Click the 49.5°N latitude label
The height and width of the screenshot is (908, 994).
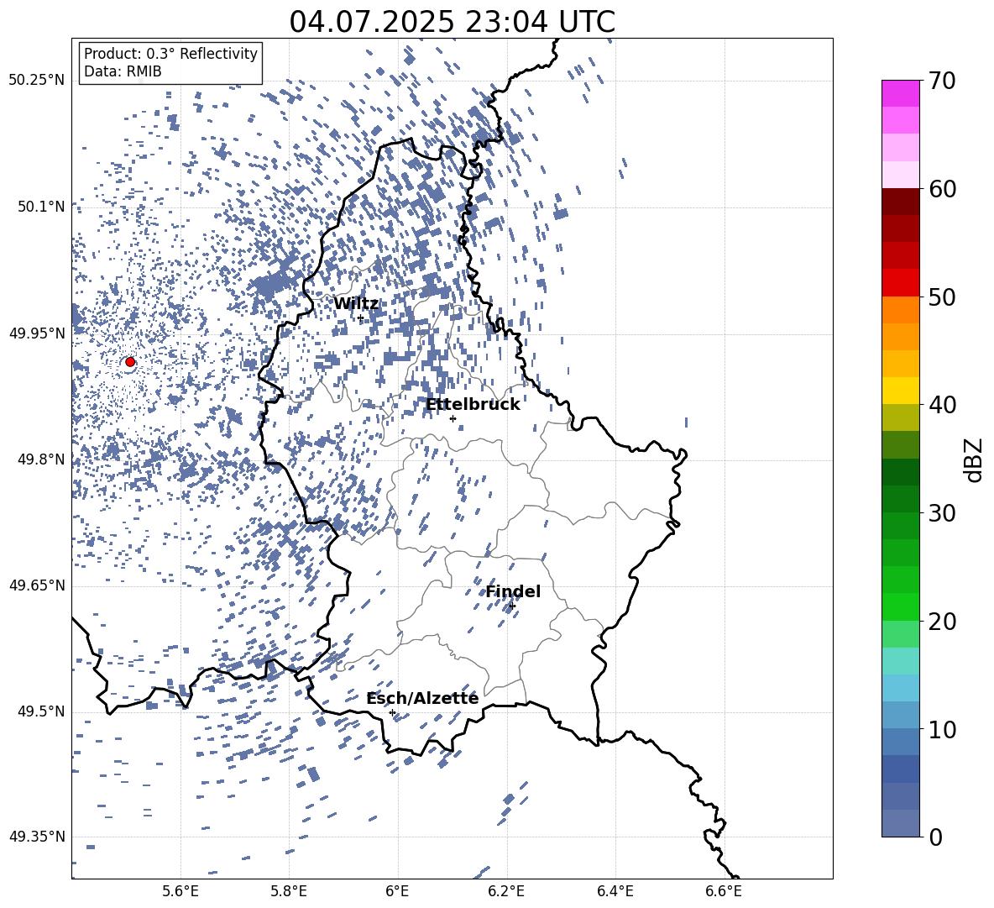pyautogui.click(x=42, y=711)
